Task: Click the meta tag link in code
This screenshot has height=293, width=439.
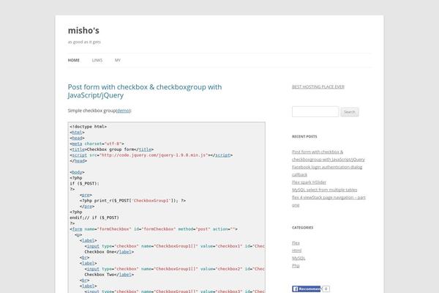Action: click(77, 144)
